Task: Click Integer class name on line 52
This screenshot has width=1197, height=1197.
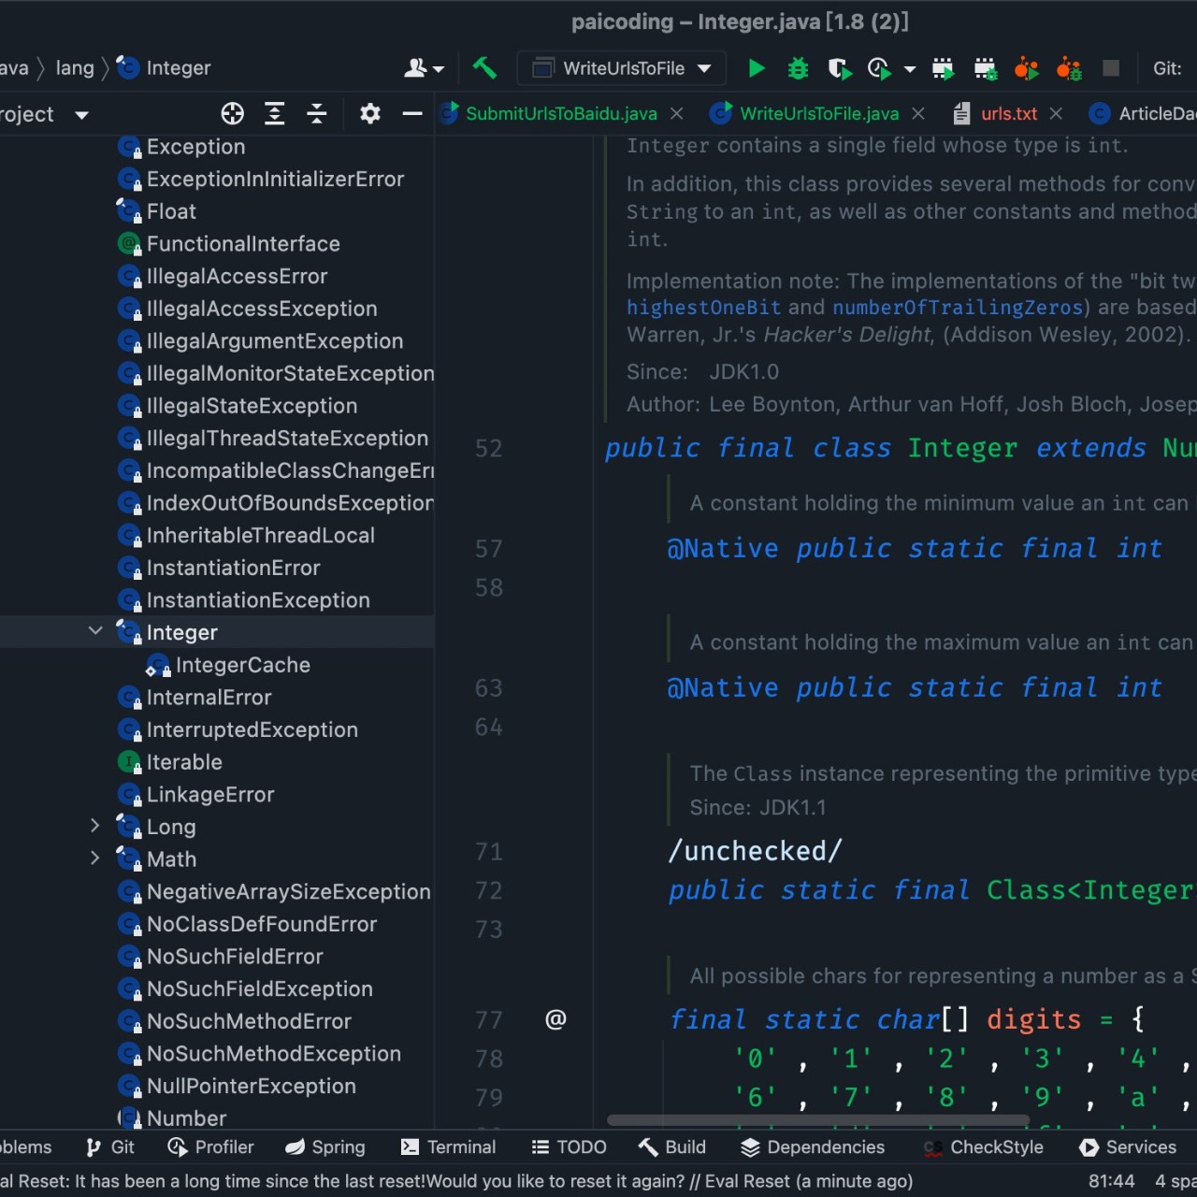Action: click(x=962, y=449)
